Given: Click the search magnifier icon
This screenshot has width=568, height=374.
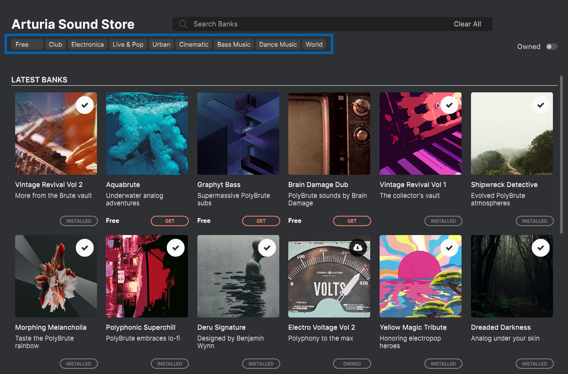Looking at the screenshot, I should [184, 24].
